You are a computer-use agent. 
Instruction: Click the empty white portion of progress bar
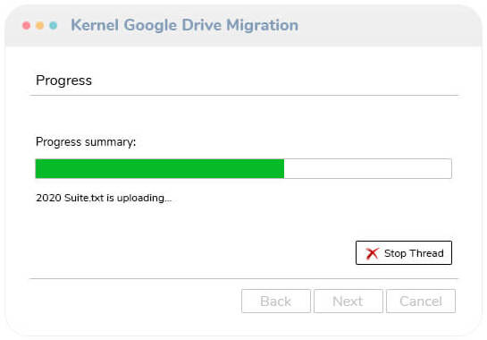(x=368, y=168)
